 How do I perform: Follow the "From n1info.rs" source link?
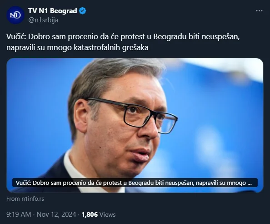coord(25,199)
